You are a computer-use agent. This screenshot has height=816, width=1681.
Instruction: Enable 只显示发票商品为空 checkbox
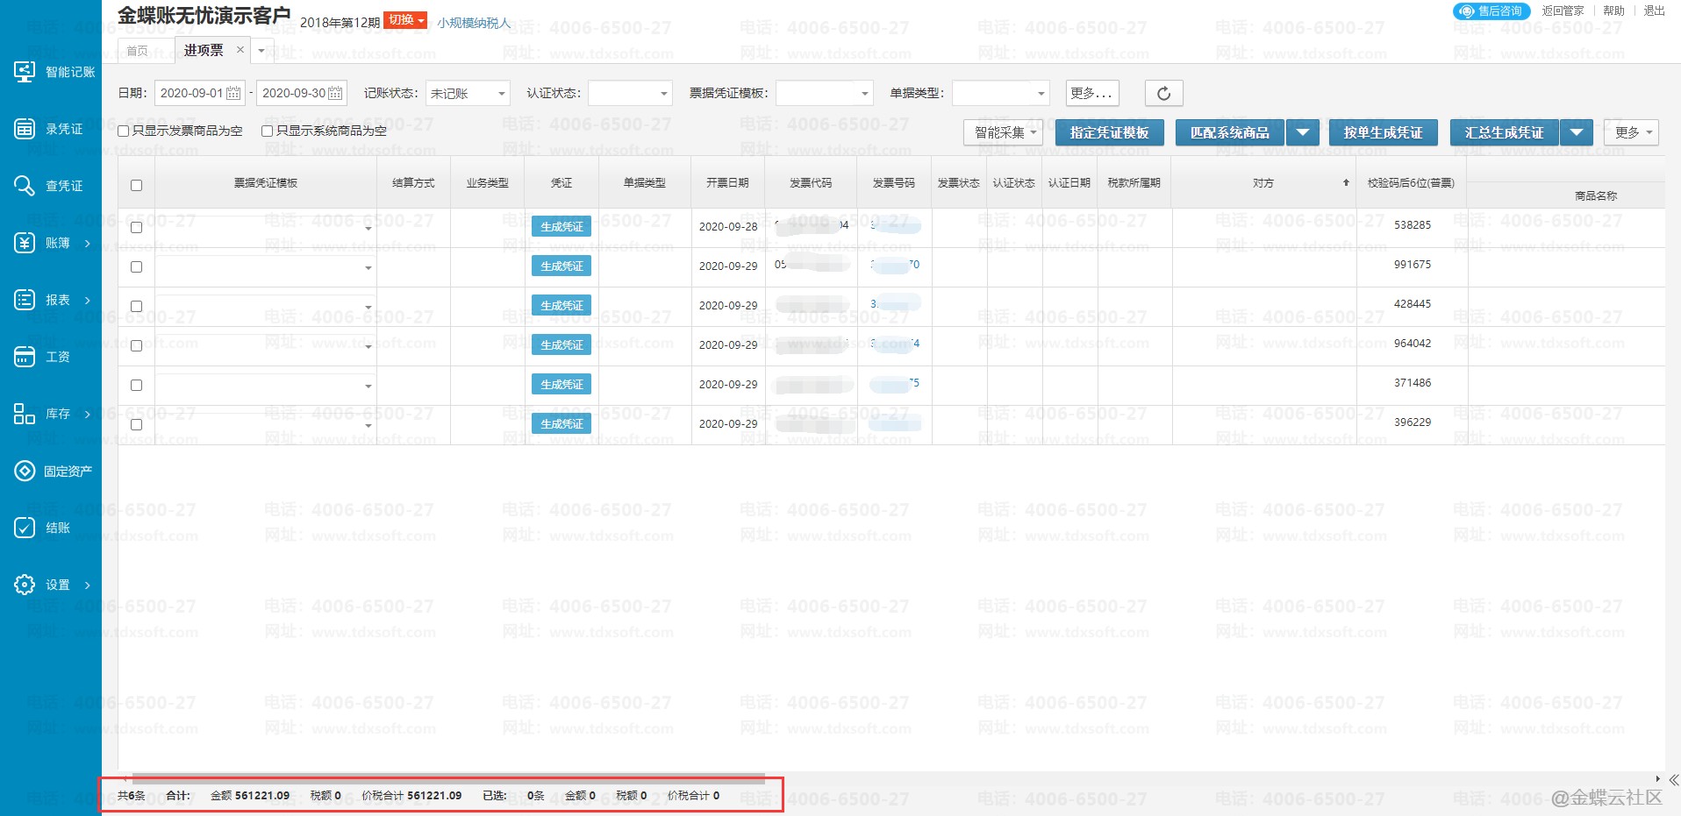(x=124, y=131)
